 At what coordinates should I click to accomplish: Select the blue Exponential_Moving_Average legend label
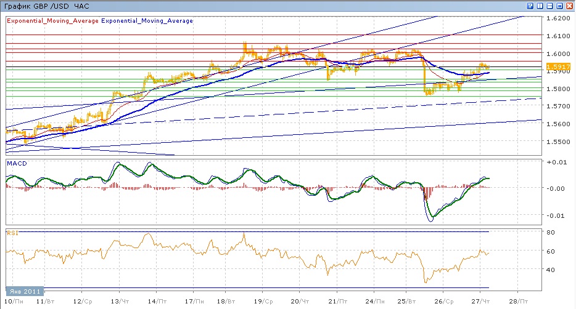pos(147,21)
